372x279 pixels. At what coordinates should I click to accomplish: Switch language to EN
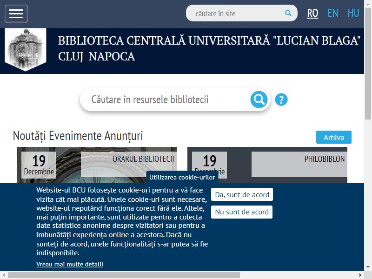click(x=332, y=13)
